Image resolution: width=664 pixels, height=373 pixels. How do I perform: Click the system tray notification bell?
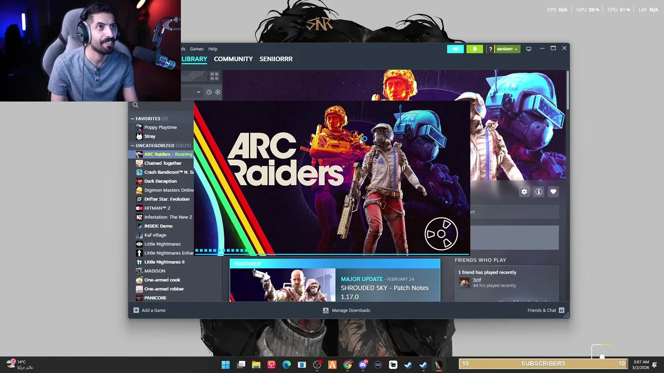coord(655,365)
